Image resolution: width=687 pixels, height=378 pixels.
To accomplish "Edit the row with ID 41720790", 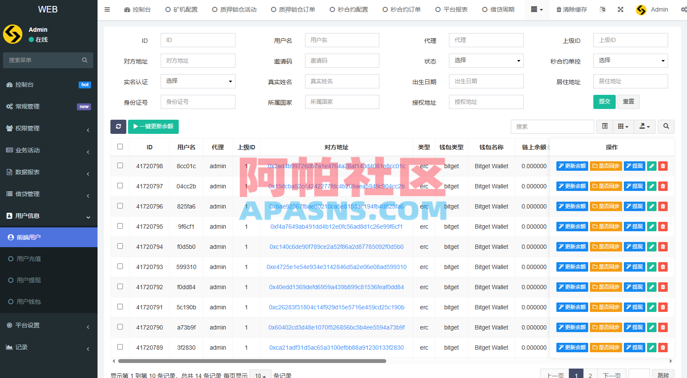I will 652,327.
